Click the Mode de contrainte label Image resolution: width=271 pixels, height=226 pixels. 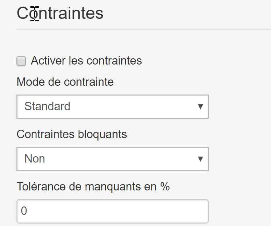tap(65, 82)
